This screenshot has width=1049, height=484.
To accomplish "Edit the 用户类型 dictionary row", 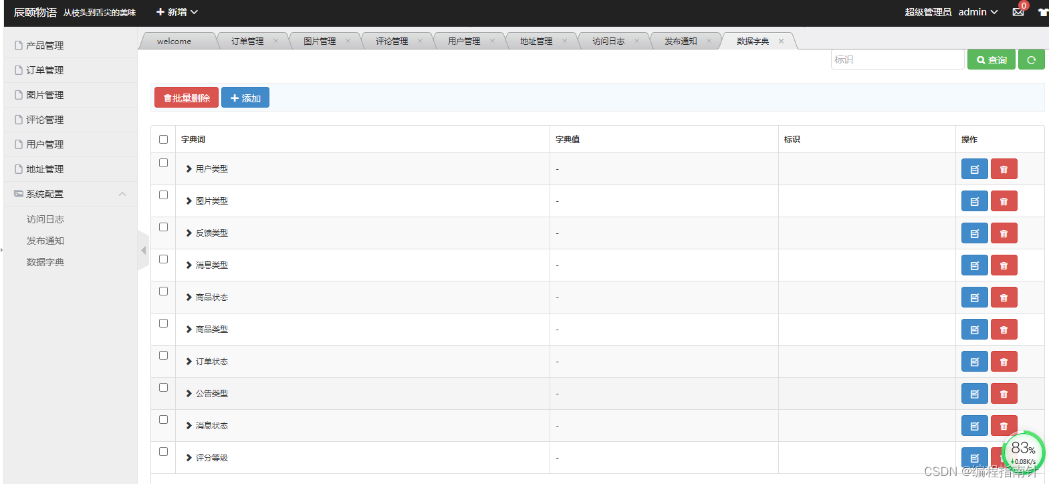I will [x=974, y=169].
